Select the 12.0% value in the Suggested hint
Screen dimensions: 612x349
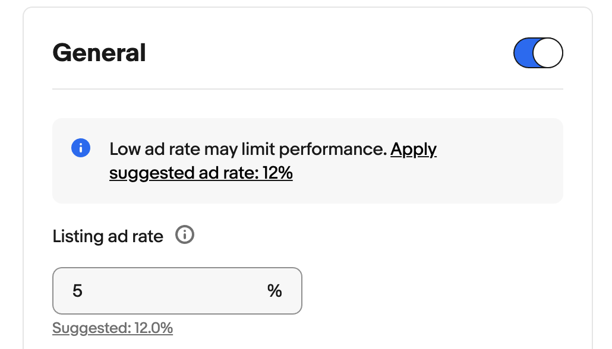(153, 328)
